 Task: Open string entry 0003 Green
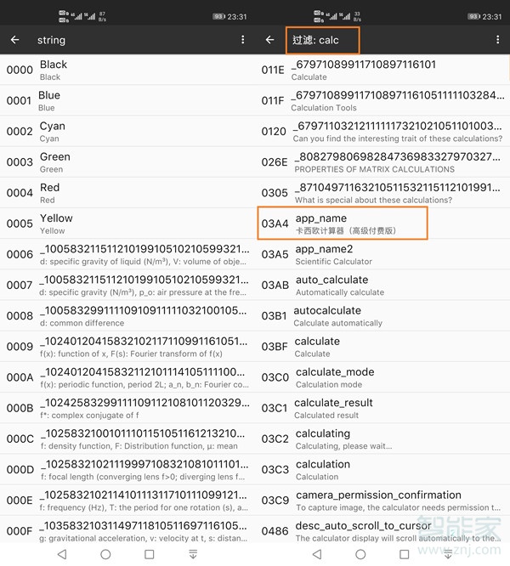(x=127, y=162)
